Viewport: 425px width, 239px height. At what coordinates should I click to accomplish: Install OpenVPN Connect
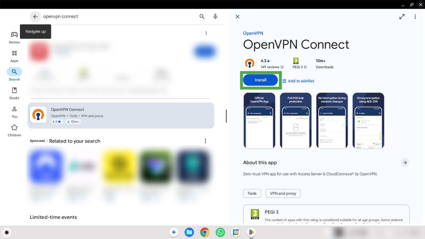261,80
